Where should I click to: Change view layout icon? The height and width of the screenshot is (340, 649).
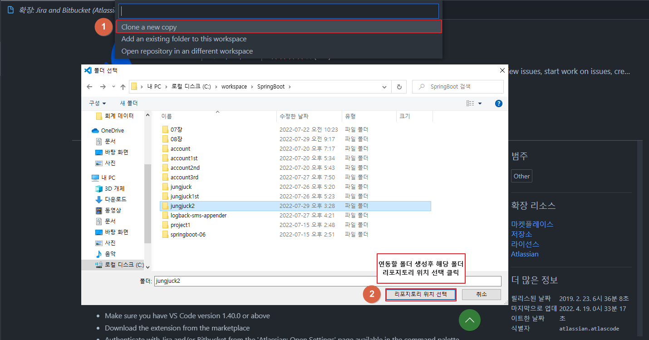click(470, 103)
